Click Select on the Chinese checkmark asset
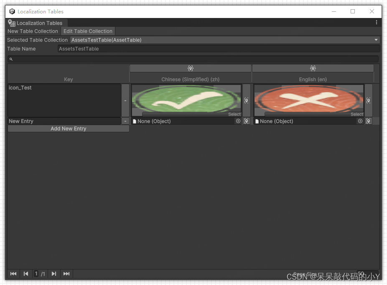 coord(234,114)
